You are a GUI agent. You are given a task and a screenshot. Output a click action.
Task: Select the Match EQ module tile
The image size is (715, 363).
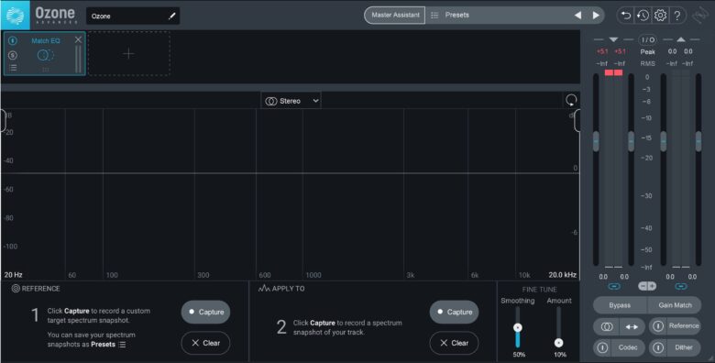coord(45,53)
